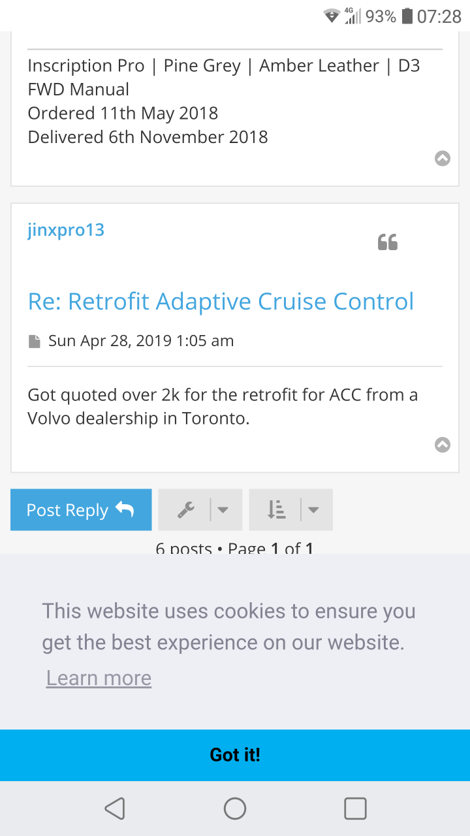470x836 pixels.
Task: Tap the sort order icon
Action: (277, 509)
